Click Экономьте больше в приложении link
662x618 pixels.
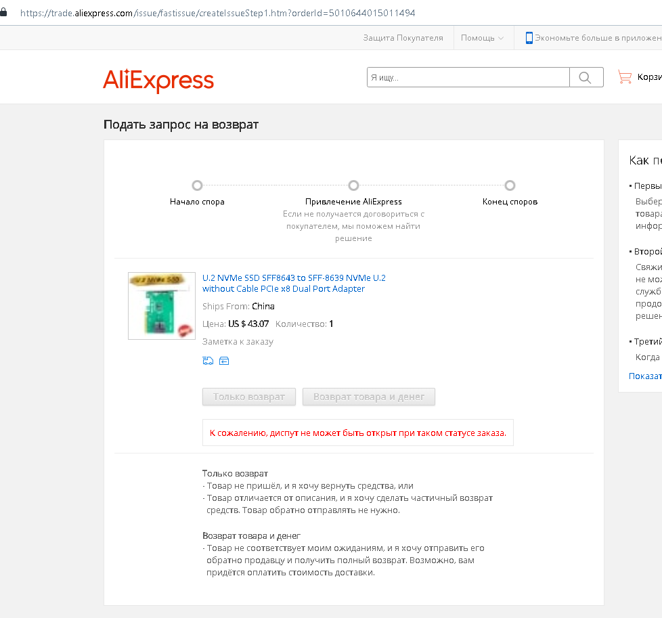pos(598,38)
